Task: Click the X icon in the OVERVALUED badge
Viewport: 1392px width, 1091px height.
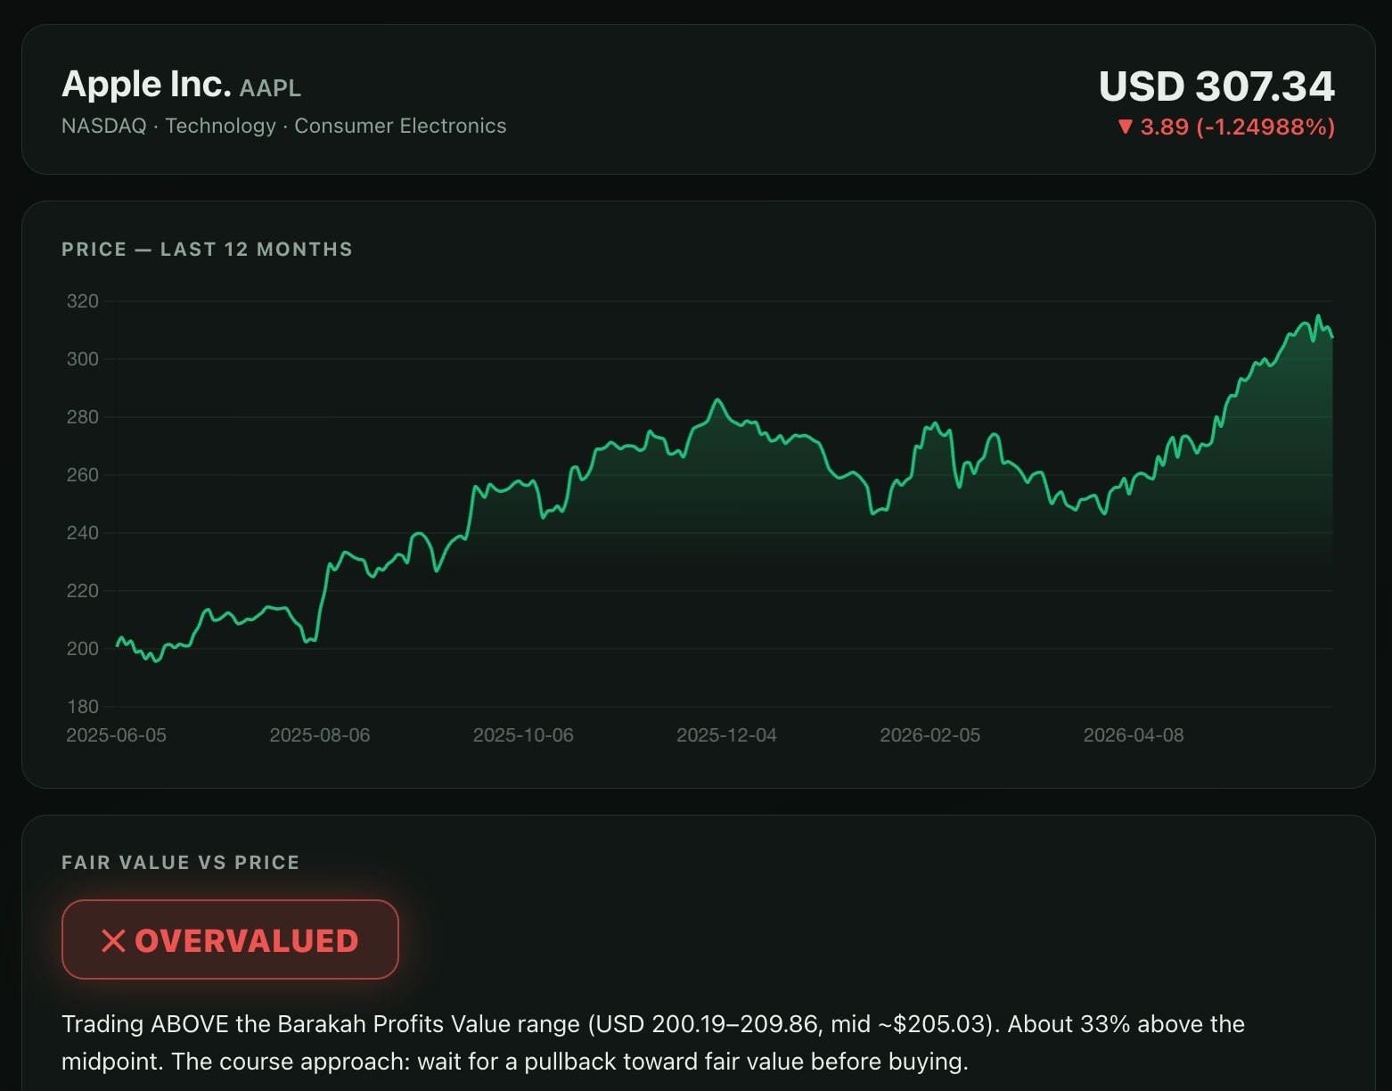Action: tap(113, 940)
